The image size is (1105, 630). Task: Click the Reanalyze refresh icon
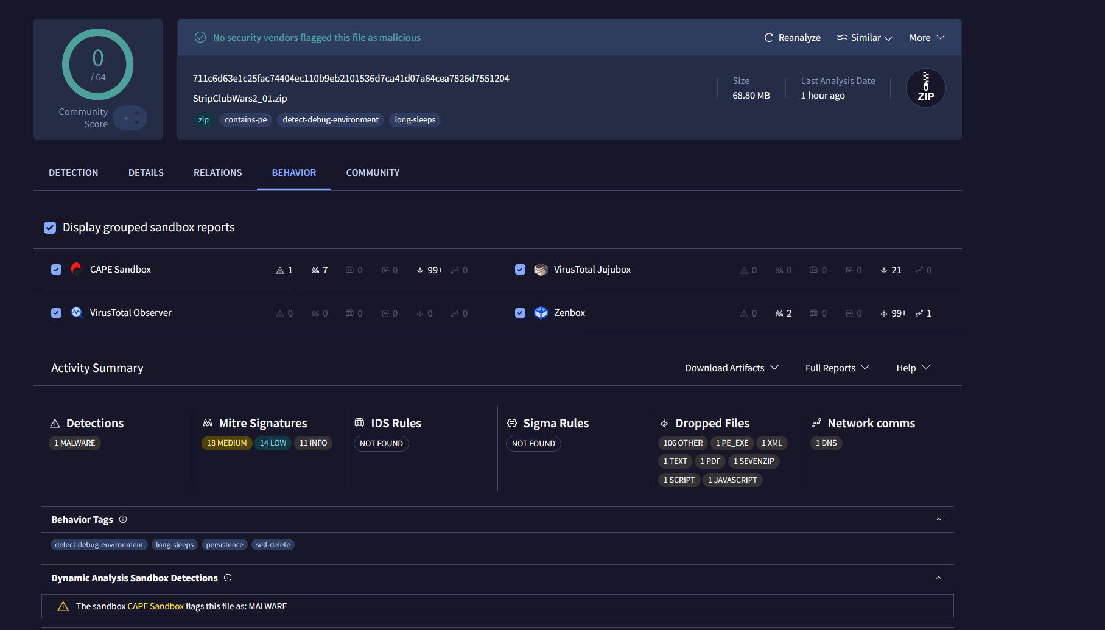(769, 38)
